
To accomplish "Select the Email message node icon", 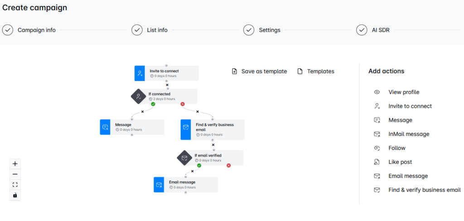I will click(x=159, y=185).
